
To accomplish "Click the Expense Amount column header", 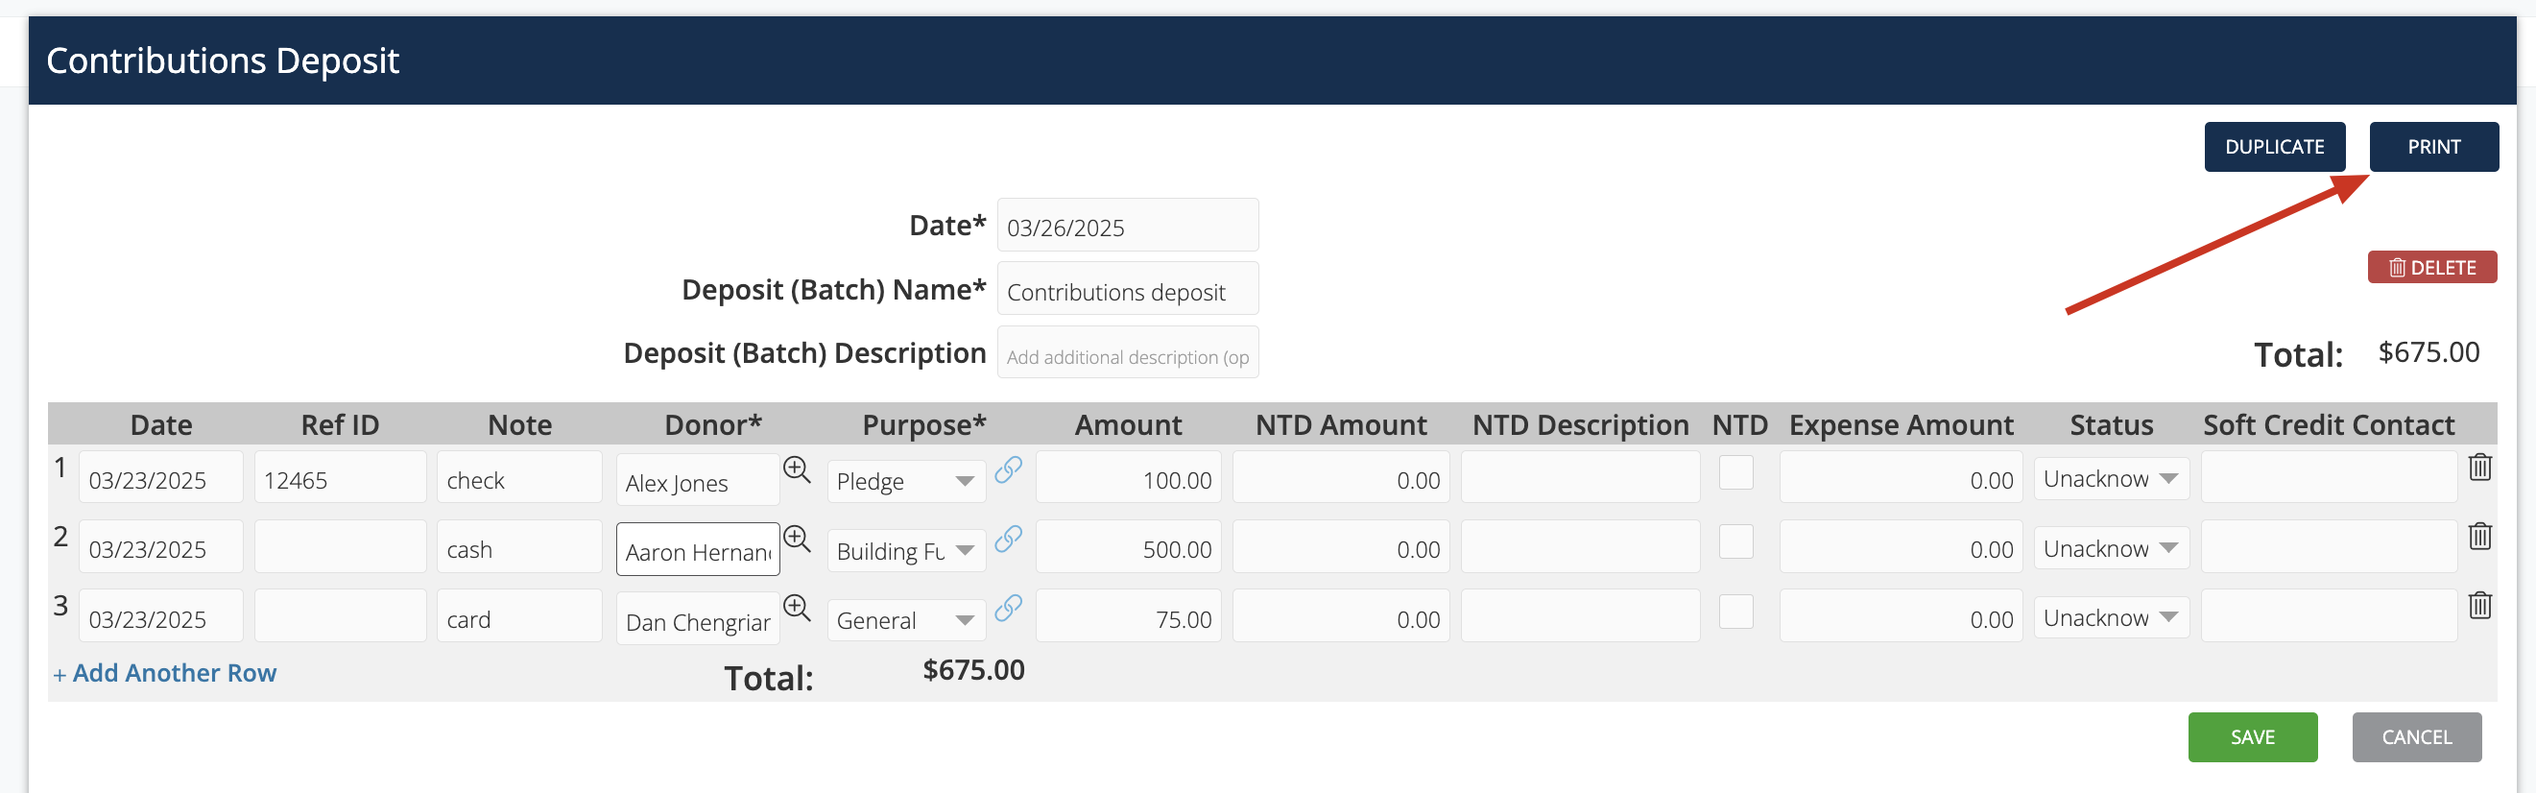I will point(1901,424).
